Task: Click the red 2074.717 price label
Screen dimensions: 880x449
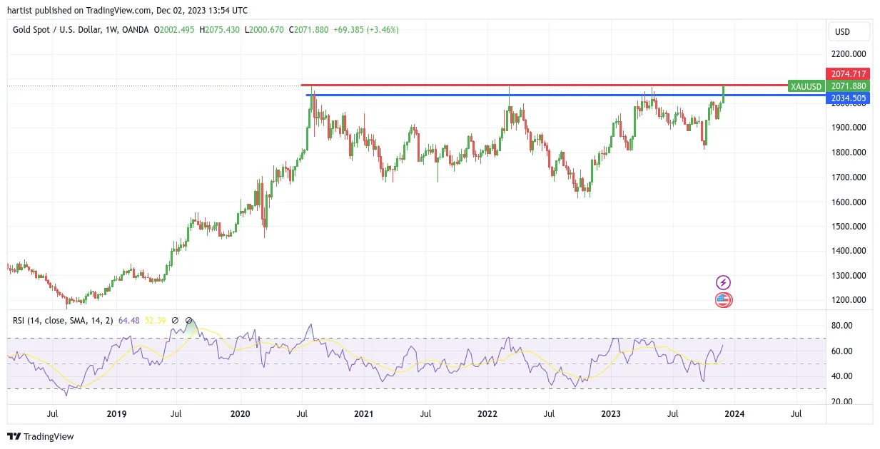Action: point(848,74)
